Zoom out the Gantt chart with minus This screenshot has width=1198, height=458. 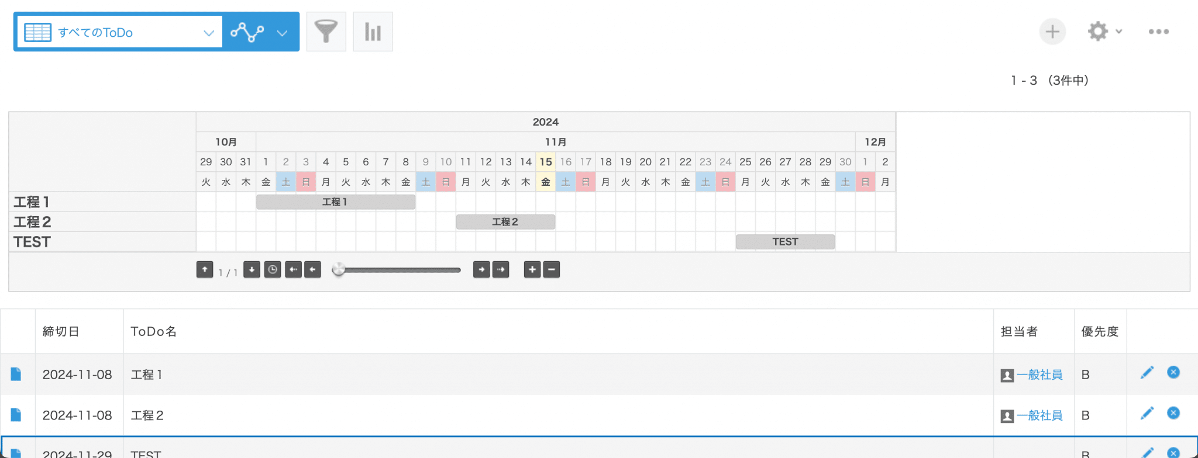tap(552, 269)
